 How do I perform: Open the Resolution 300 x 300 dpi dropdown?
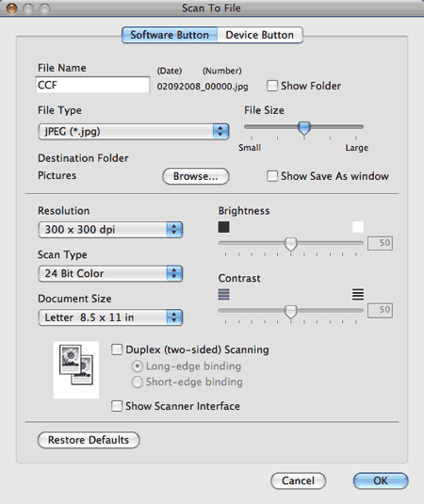pyautogui.click(x=110, y=230)
